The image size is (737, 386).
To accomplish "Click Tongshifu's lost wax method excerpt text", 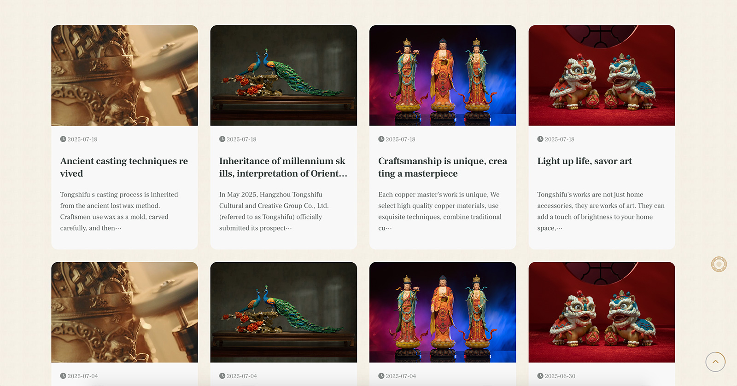I will (x=119, y=211).
